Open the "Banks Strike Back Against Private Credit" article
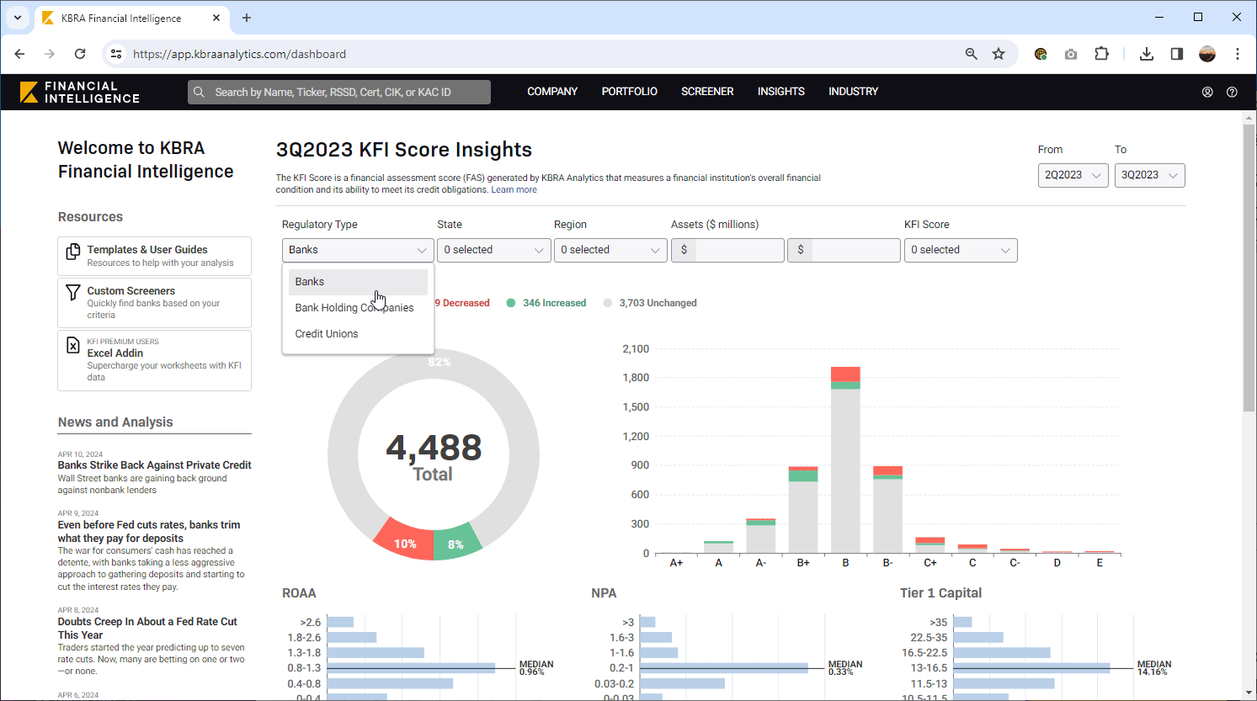 point(154,465)
